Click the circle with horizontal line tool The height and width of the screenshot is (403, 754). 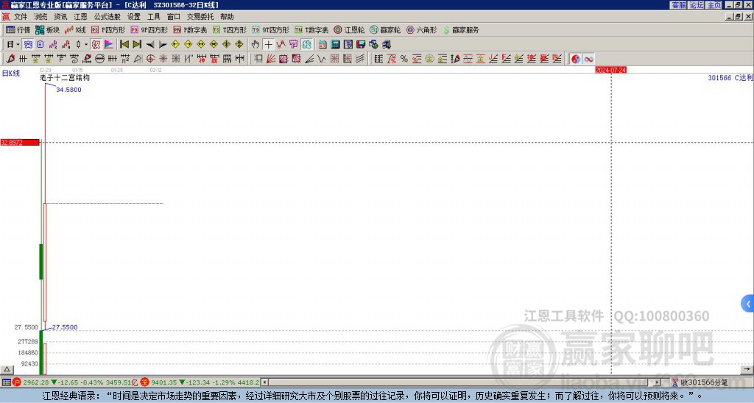(99, 59)
